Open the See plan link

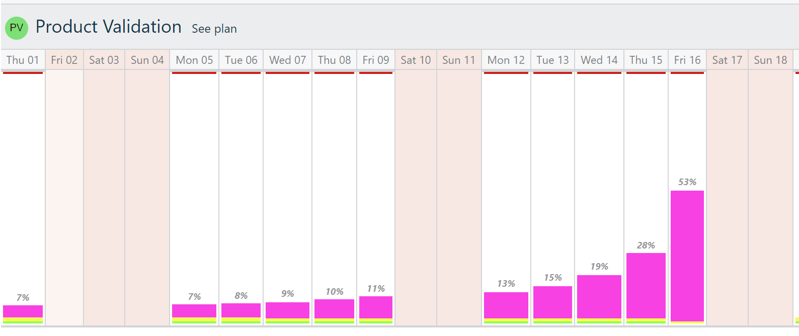click(214, 29)
